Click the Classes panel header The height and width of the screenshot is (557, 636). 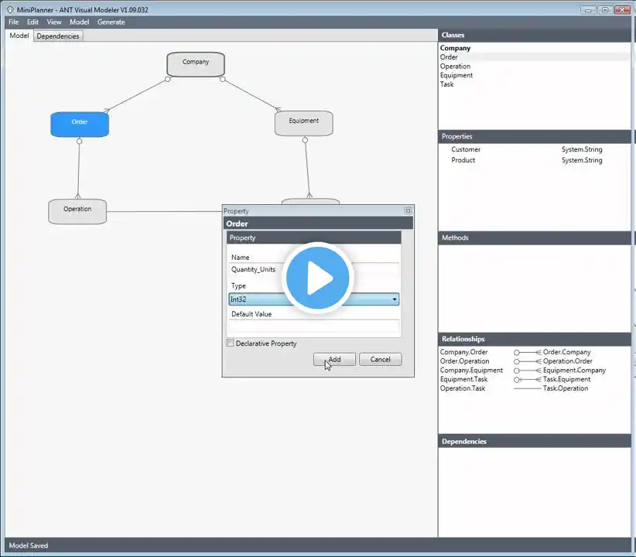(535, 36)
